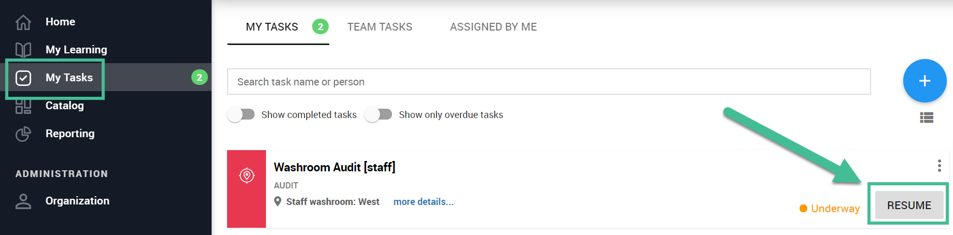Image resolution: width=953 pixels, height=235 pixels.
Task: Switch to the Team Tasks tab
Action: pyautogui.click(x=380, y=27)
